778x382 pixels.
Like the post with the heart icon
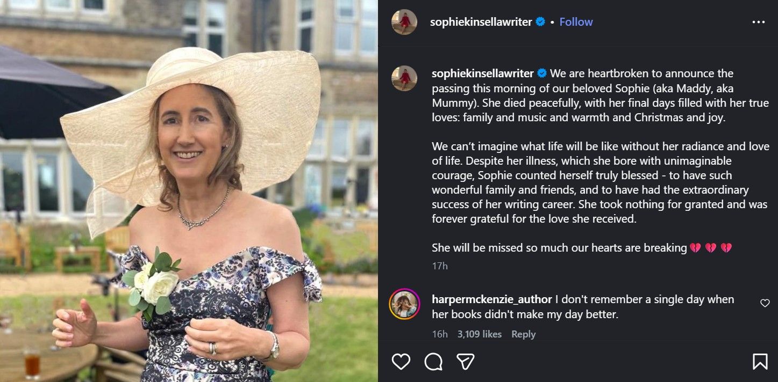401,361
